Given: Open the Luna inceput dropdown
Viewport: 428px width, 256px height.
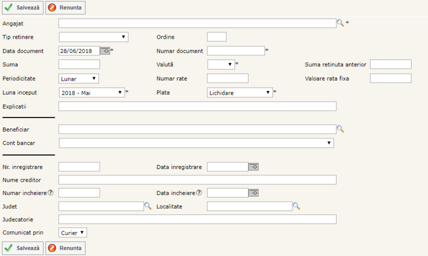Looking at the screenshot, I should click(91, 92).
